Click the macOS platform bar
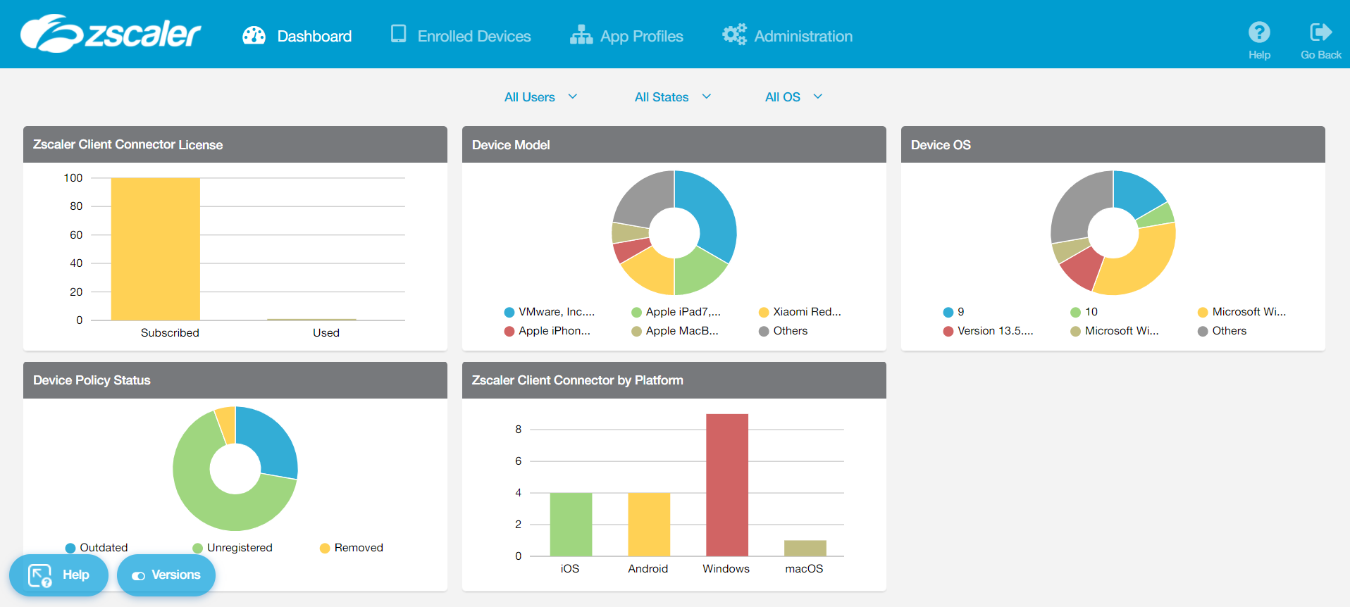The height and width of the screenshot is (607, 1350). (x=805, y=549)
